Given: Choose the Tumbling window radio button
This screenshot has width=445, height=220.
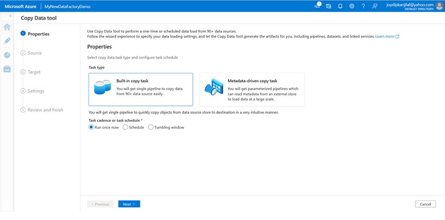Looking at the screenshot, I should coord(151,127).
